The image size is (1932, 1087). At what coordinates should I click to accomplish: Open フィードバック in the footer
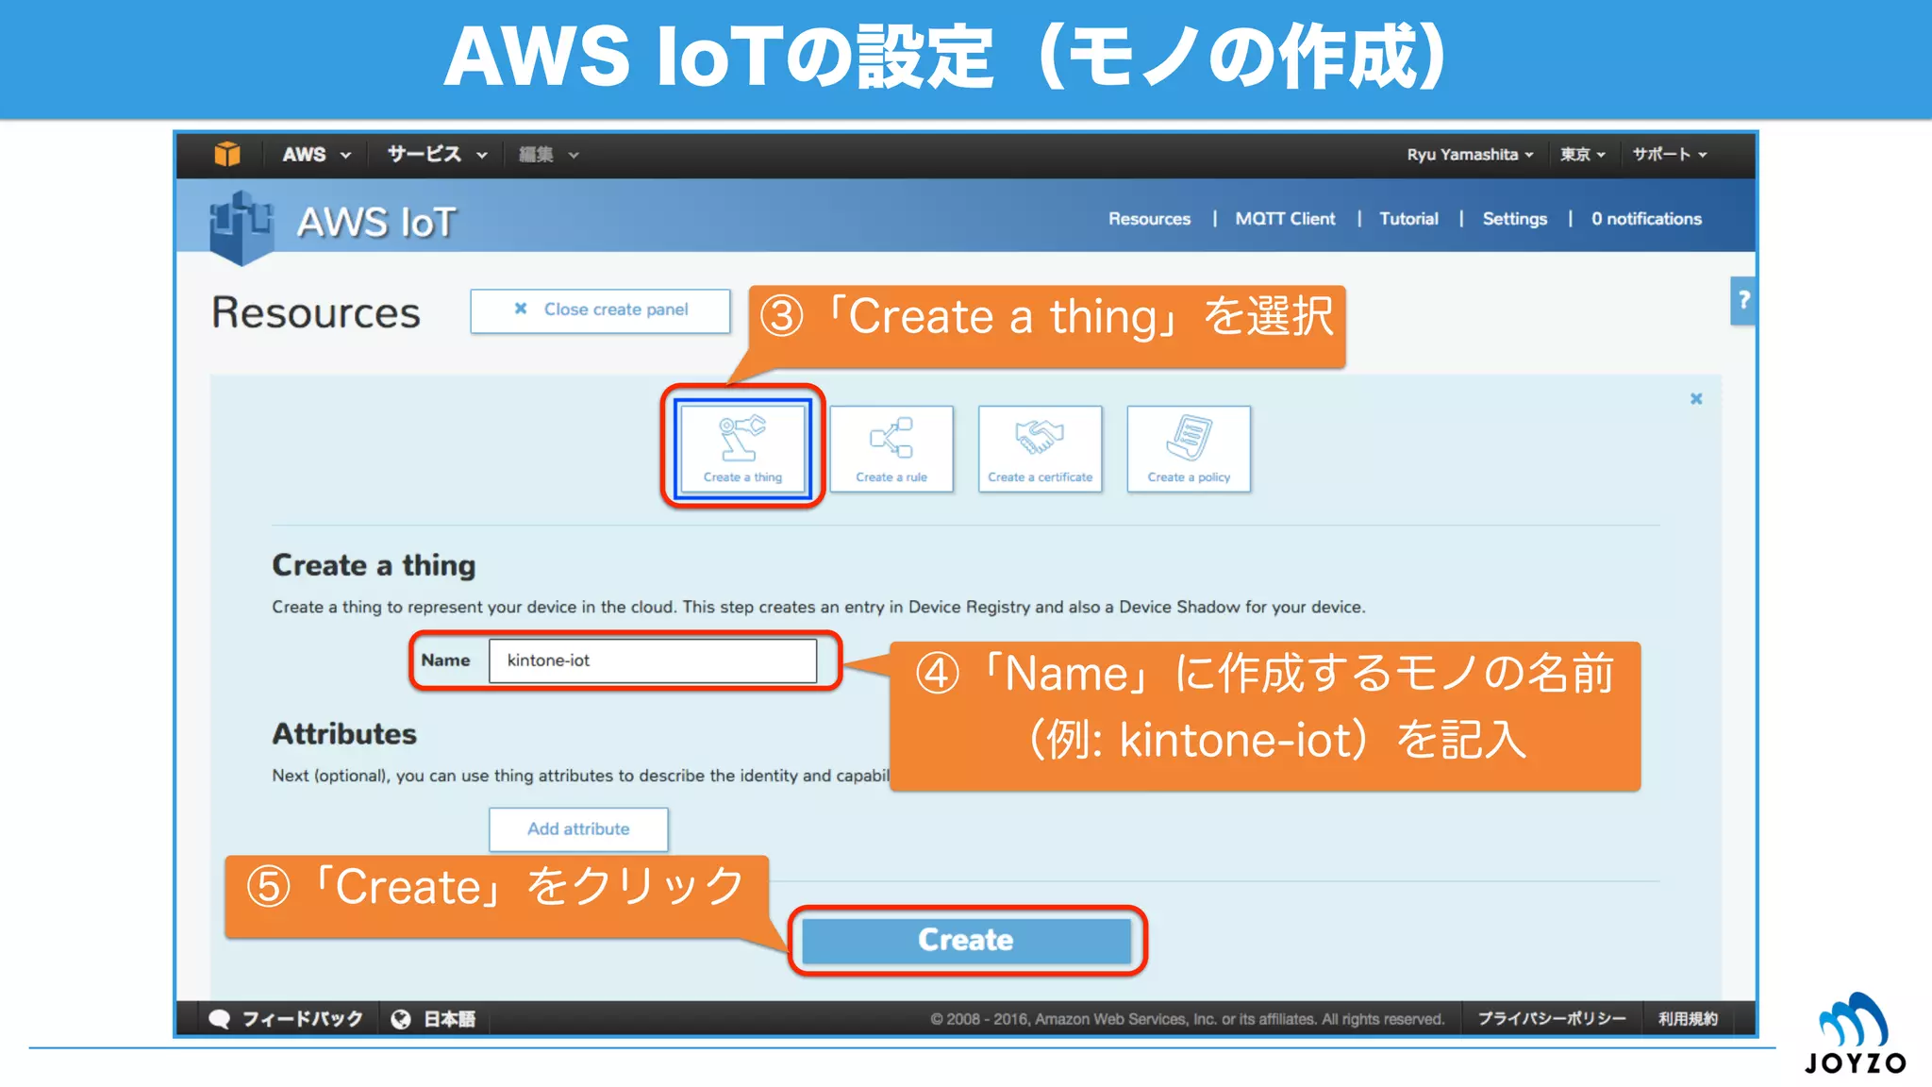(x=303, y=1019)
